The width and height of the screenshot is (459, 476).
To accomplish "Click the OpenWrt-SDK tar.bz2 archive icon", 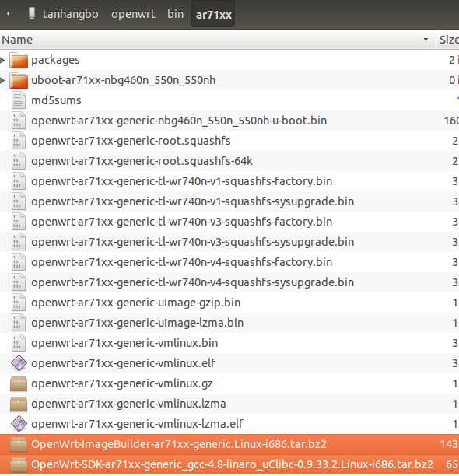I will (x=19, y=464).
